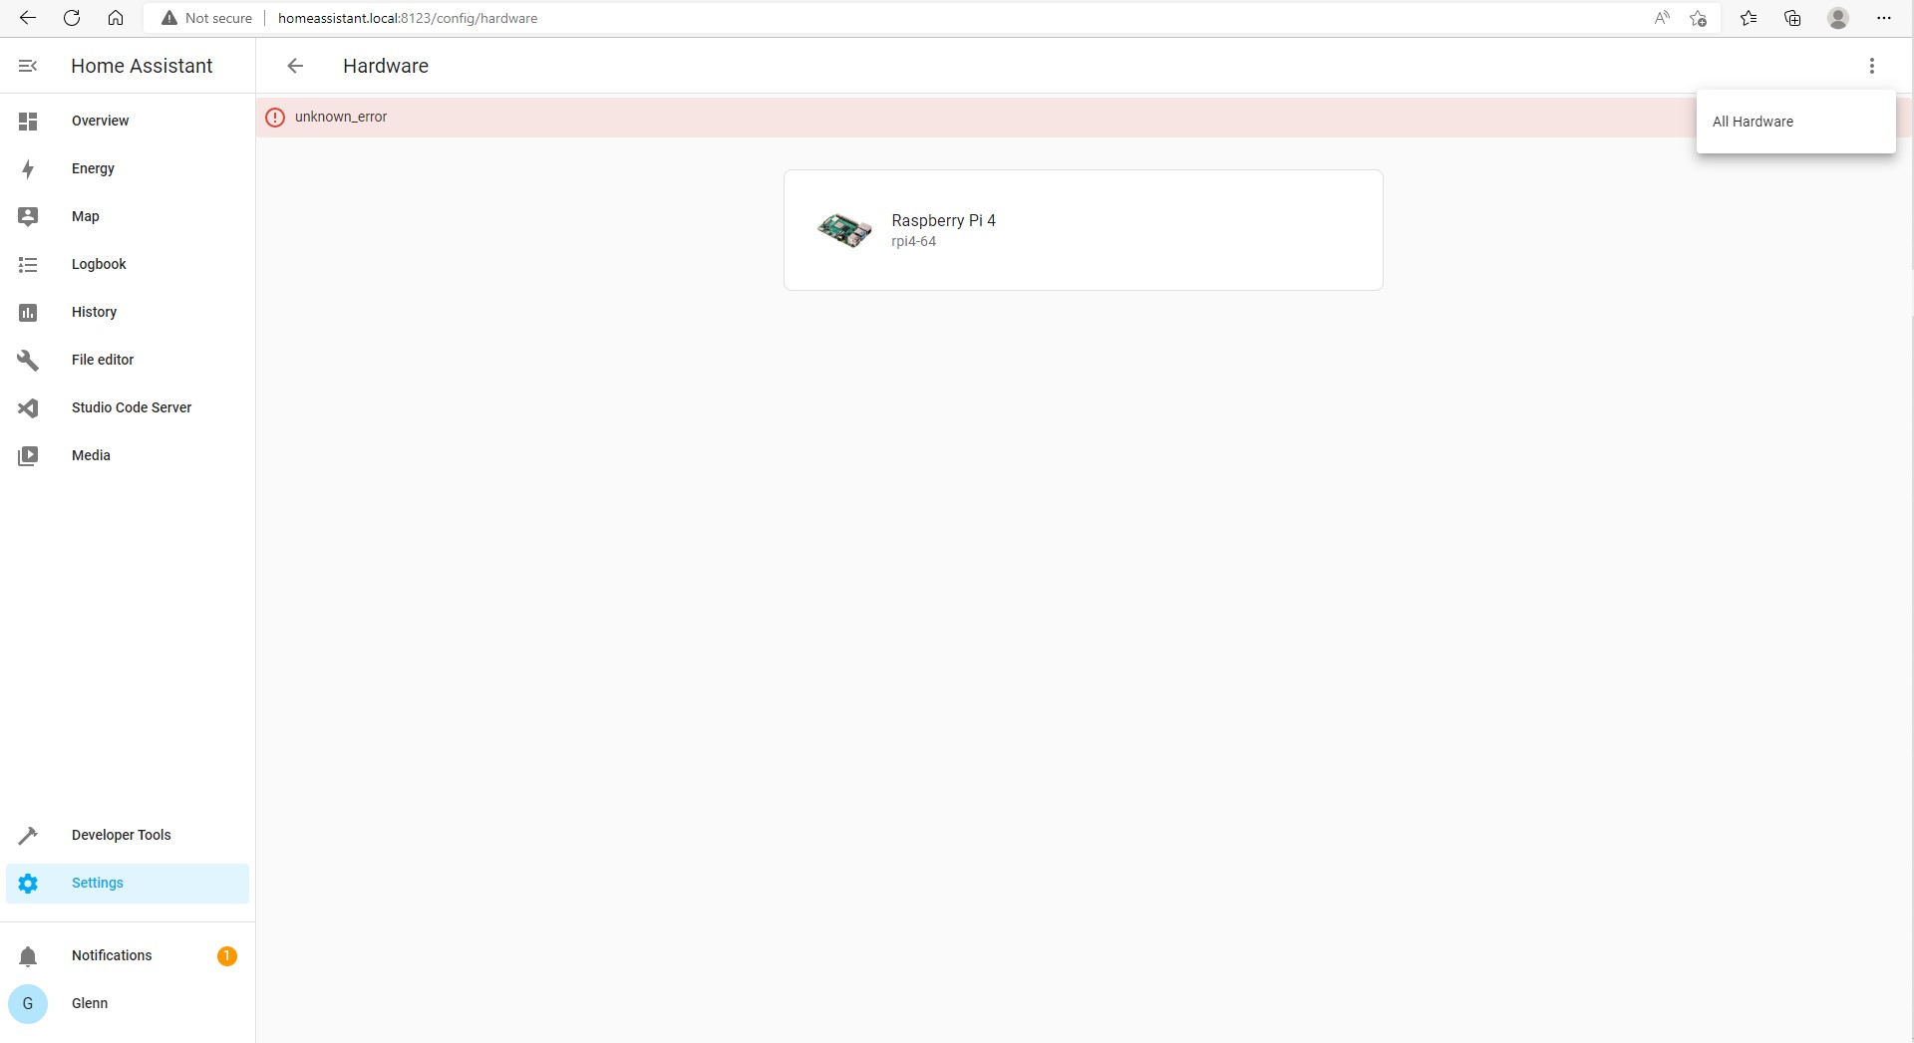
Task: Click the Settings gear icon
Action: tap(28, 884)
